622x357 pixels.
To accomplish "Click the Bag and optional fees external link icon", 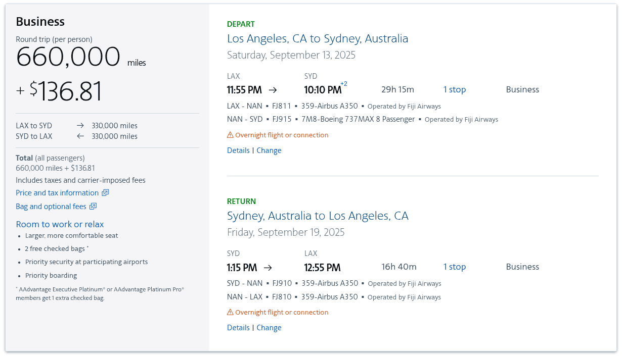I will (x=93, y=206).
